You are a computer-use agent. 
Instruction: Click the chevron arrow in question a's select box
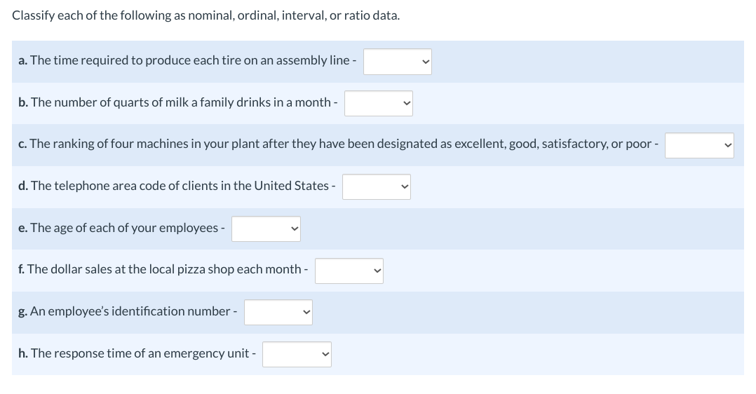click(x=425, y=62)
